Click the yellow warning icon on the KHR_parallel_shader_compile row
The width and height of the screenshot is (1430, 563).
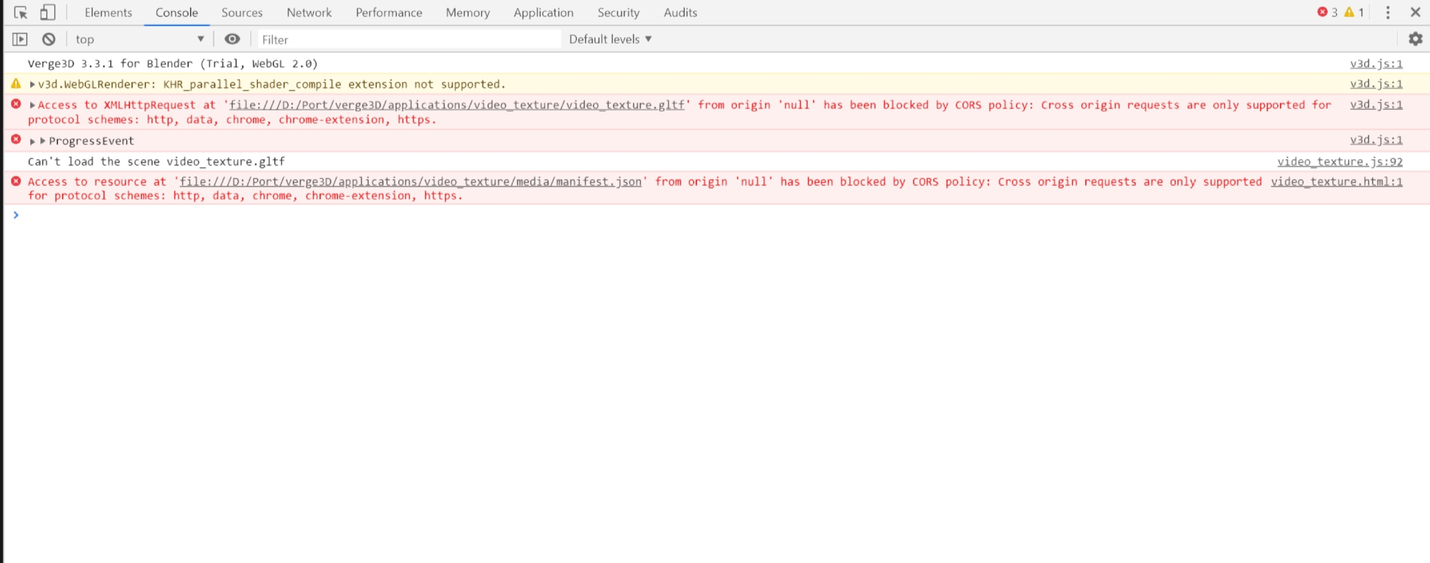16,84
